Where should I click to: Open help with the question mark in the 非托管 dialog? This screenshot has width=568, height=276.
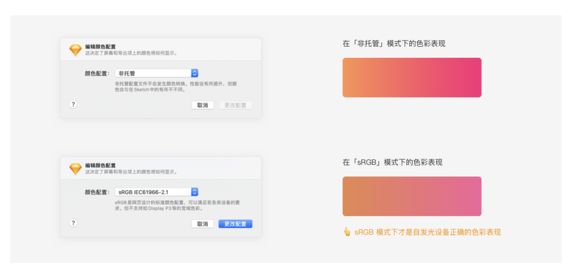pyautogui.click(x=73, y=104)
